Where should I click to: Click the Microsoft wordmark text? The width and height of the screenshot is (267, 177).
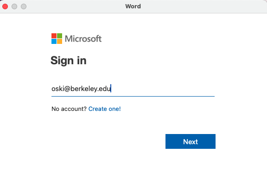click(83, 39)
